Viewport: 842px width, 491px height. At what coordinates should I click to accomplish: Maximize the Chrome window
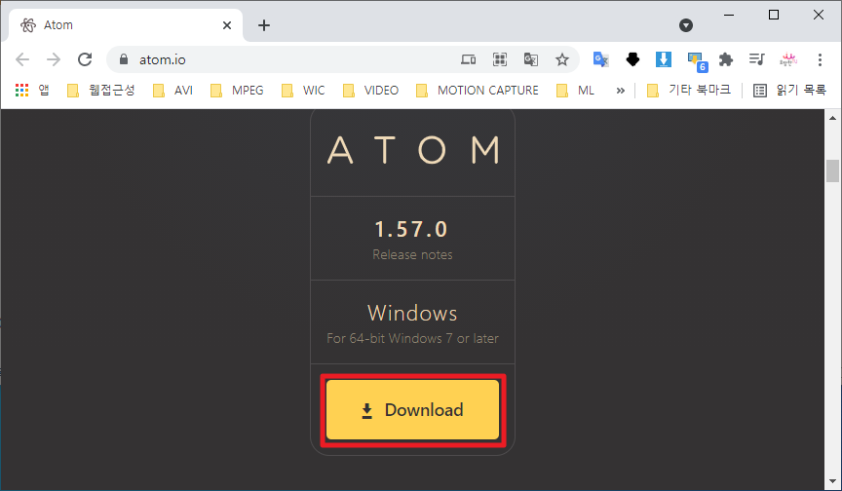774,15
